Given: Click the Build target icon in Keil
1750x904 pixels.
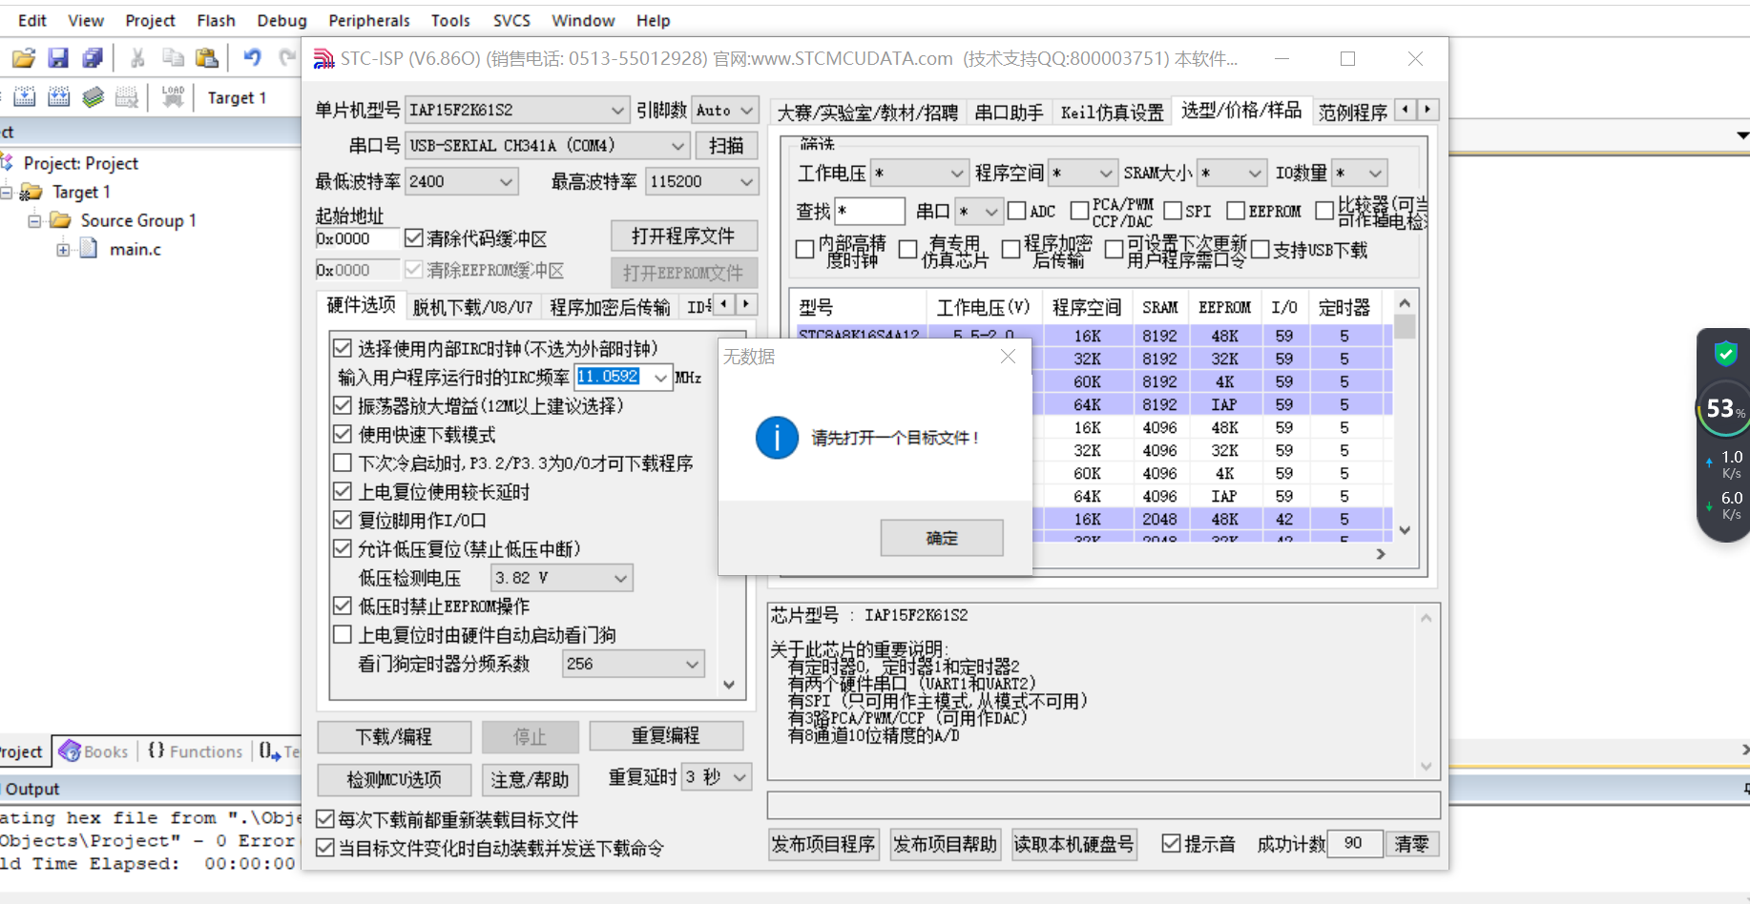Looking at the screenshot, I should point(25,97).
